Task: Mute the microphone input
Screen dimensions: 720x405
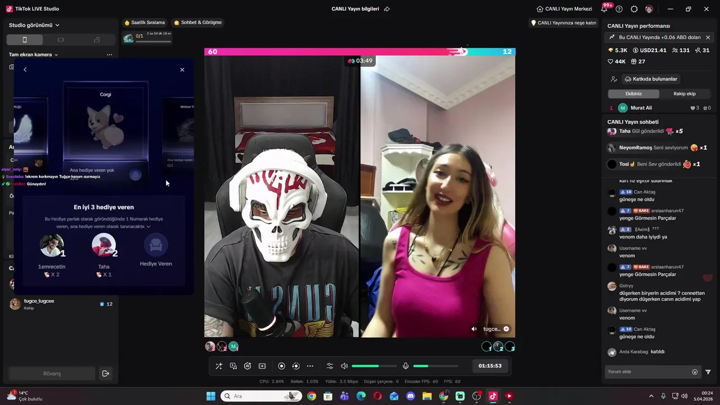Action: tap(406, 366)
